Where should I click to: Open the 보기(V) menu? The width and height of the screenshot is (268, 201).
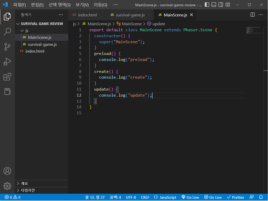point(82,5)
